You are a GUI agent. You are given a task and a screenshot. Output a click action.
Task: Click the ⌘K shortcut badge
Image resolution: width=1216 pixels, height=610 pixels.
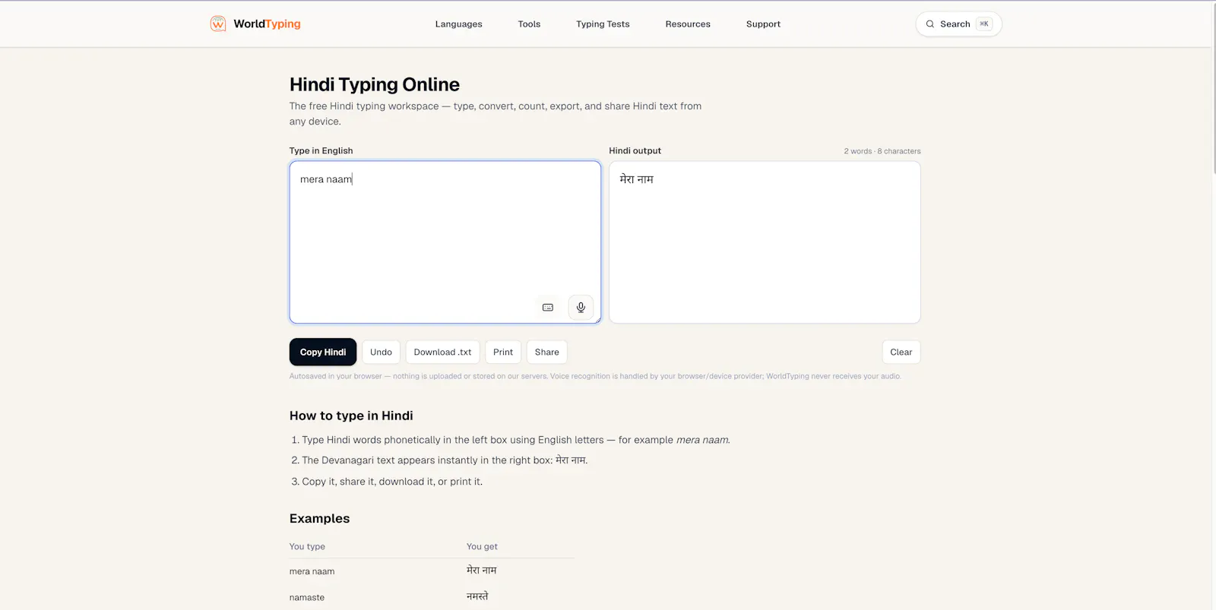(984, 24)
